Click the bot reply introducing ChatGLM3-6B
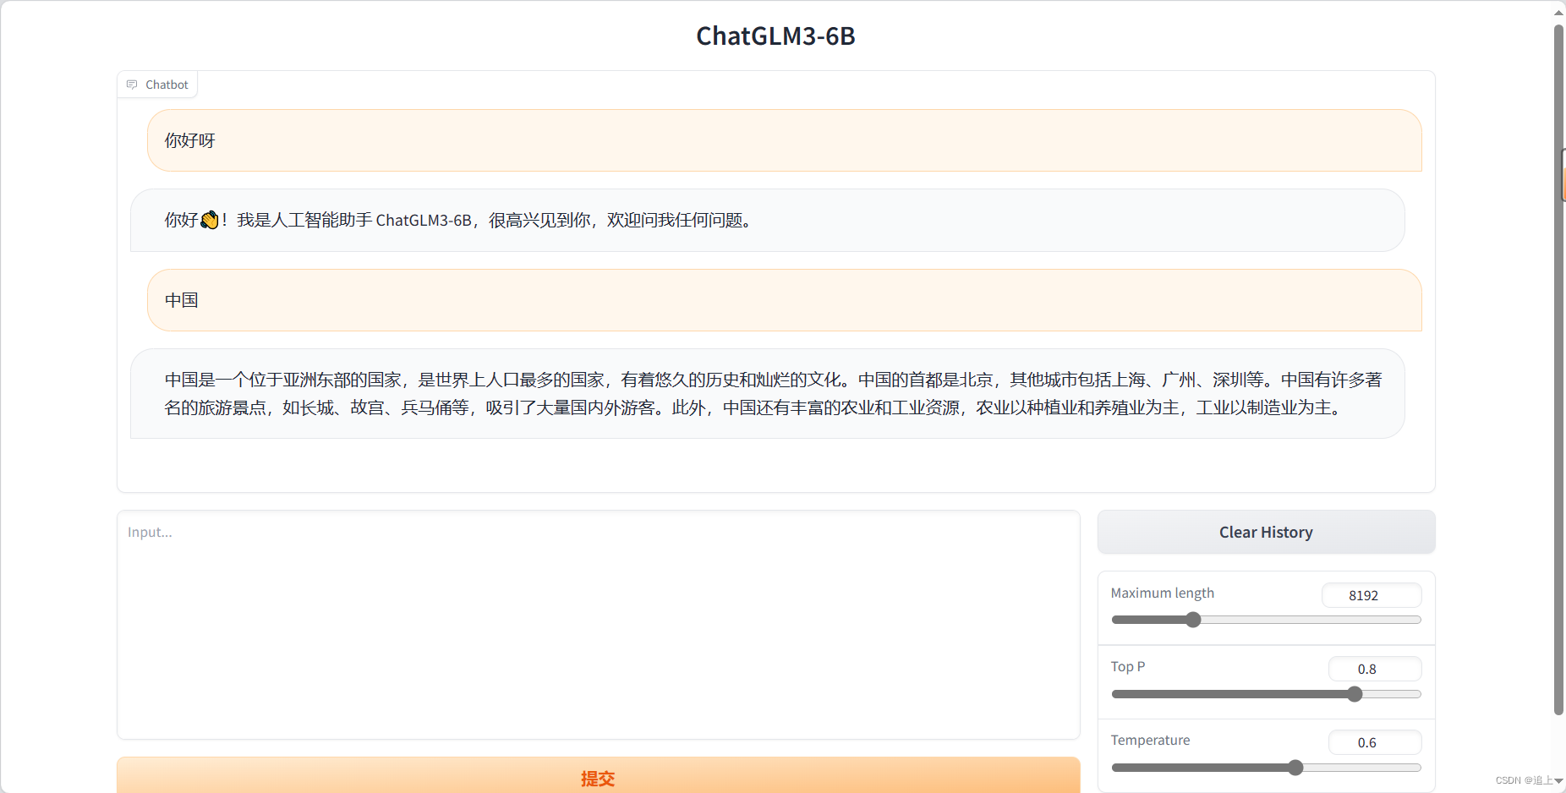Screen dimensions: 1566x793 (767, 220)
